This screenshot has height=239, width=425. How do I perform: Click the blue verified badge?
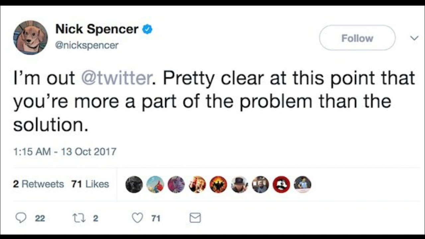(147, 30)
